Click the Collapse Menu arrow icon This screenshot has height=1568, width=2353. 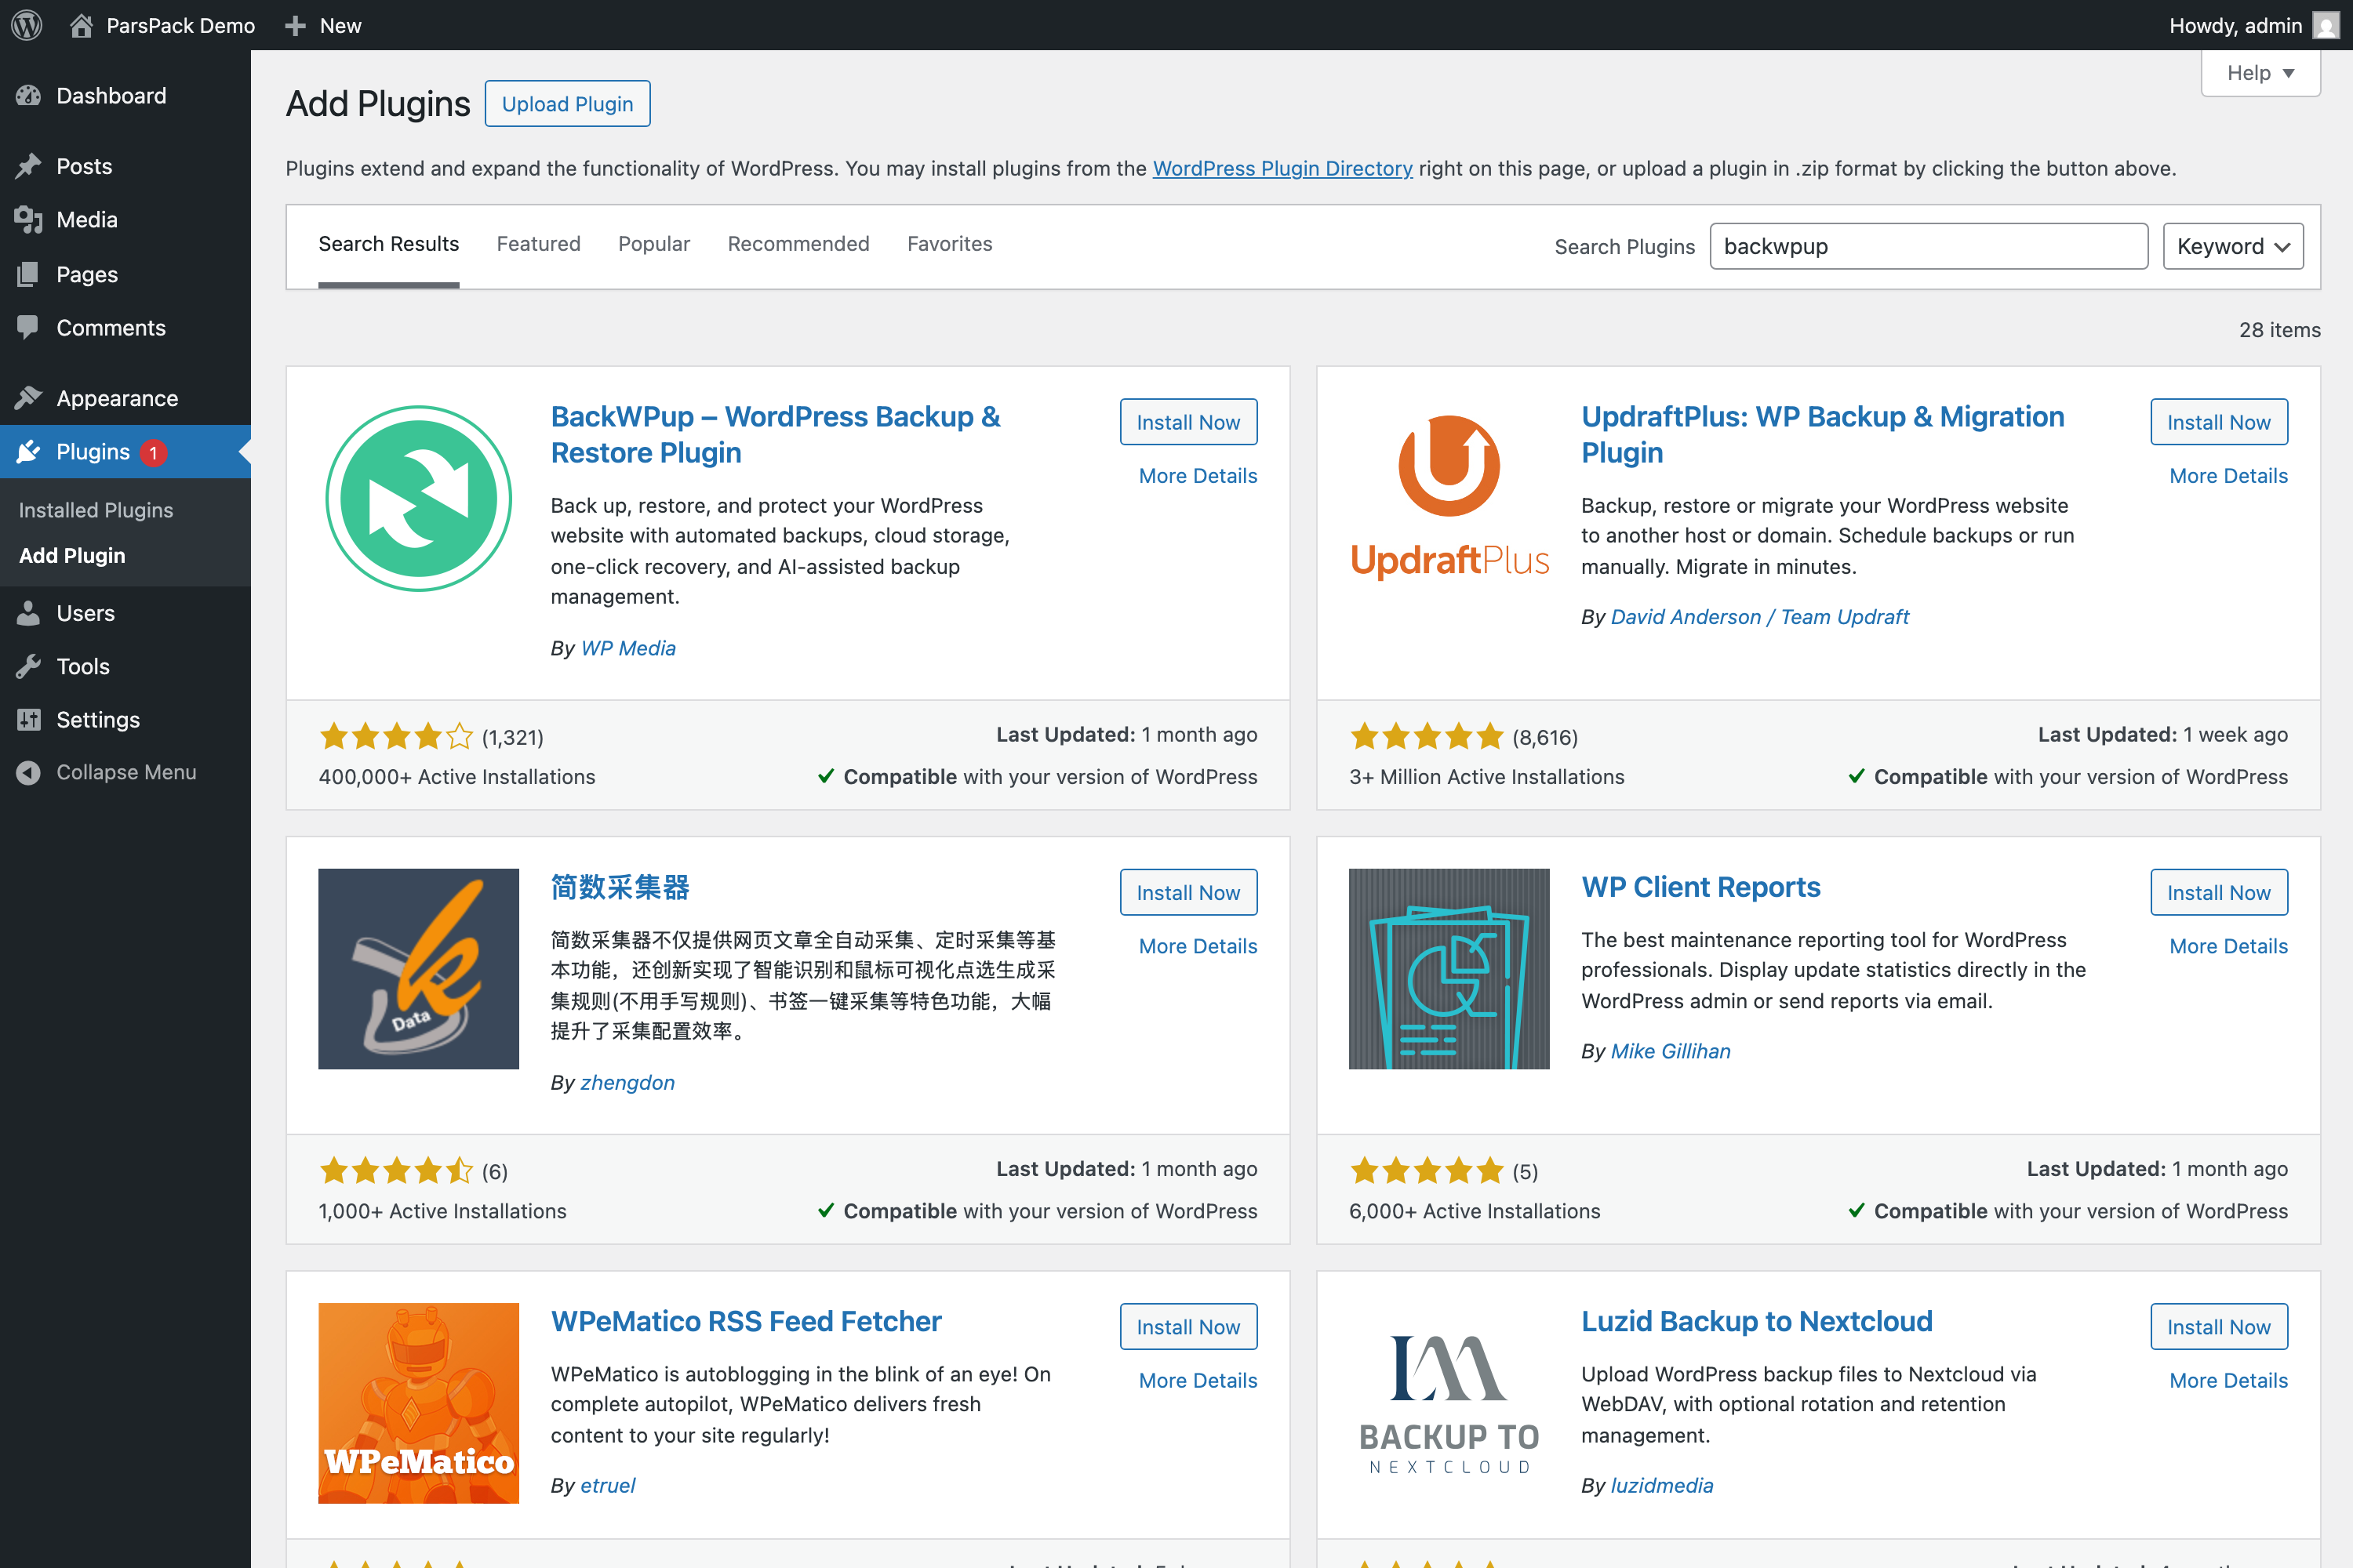pos(29,772)
